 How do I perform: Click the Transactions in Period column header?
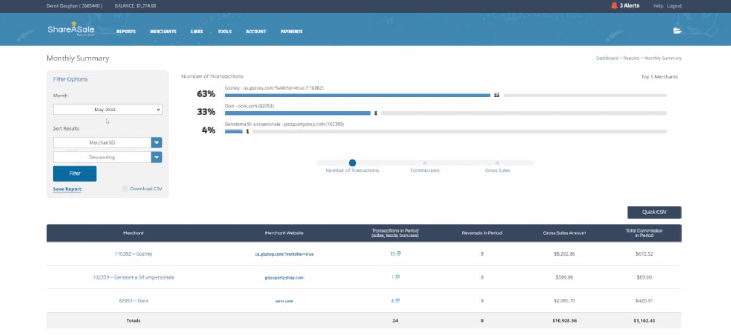pos(395,233)
